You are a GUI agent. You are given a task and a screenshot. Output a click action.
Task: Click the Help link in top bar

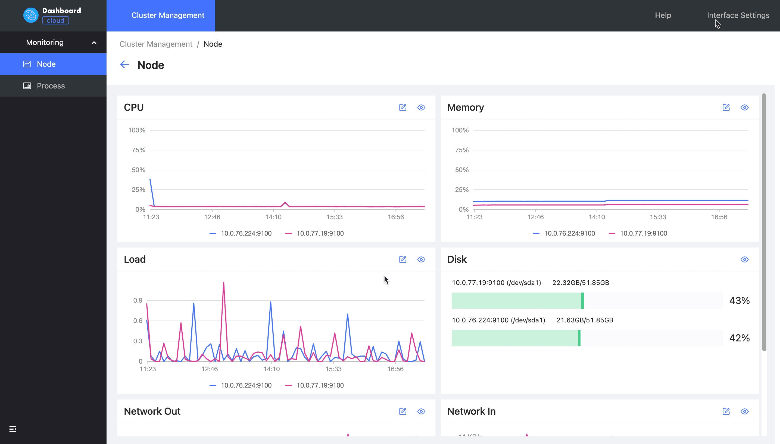coord(663,15)
